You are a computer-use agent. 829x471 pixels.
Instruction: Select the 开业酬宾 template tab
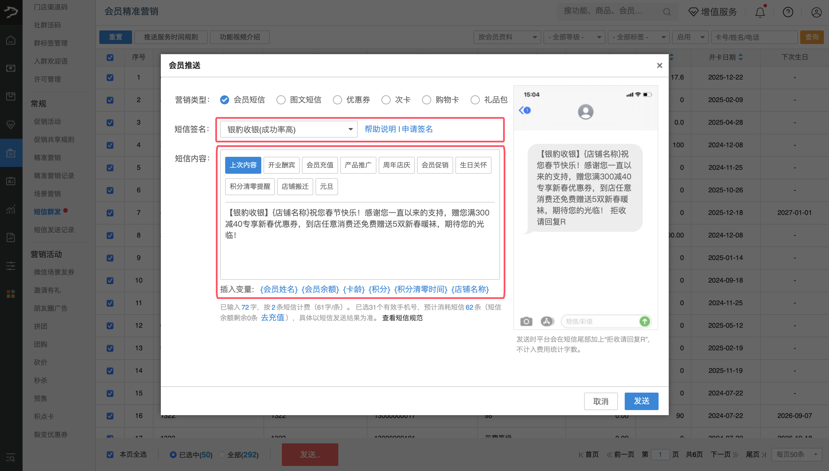281,165
